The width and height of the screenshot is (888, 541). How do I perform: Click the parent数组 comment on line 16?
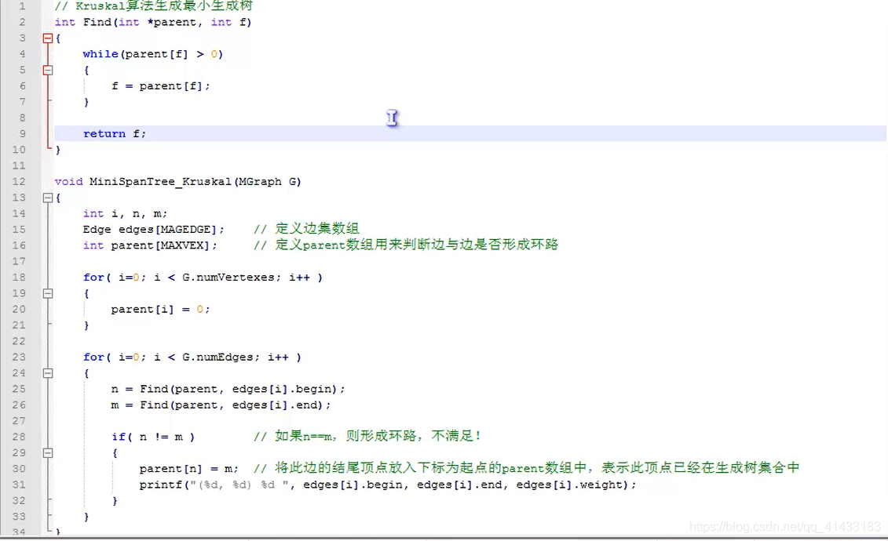pyautogui.click(x=405, y=245)
